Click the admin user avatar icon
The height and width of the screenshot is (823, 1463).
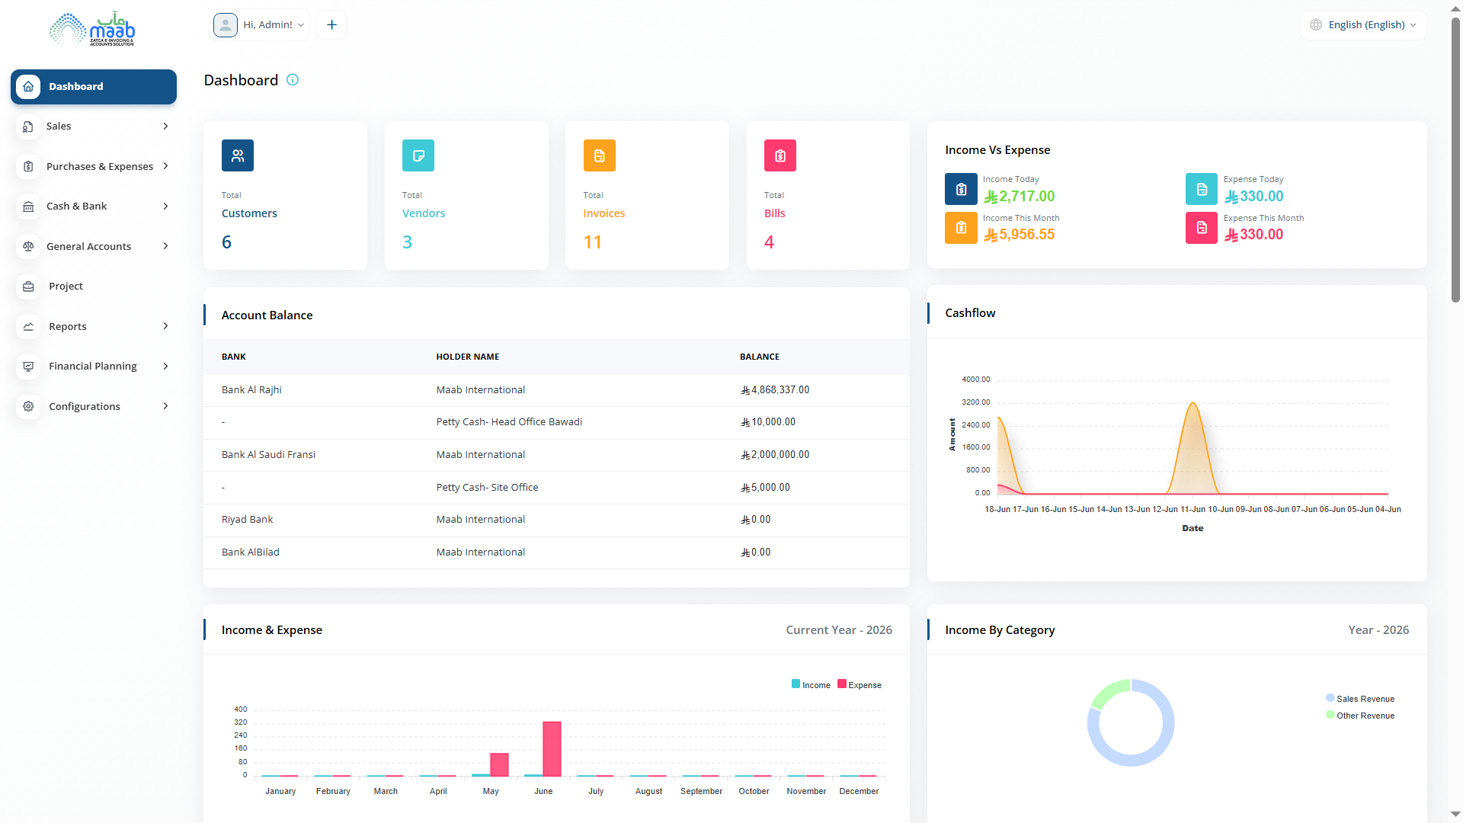pos(226,25)
